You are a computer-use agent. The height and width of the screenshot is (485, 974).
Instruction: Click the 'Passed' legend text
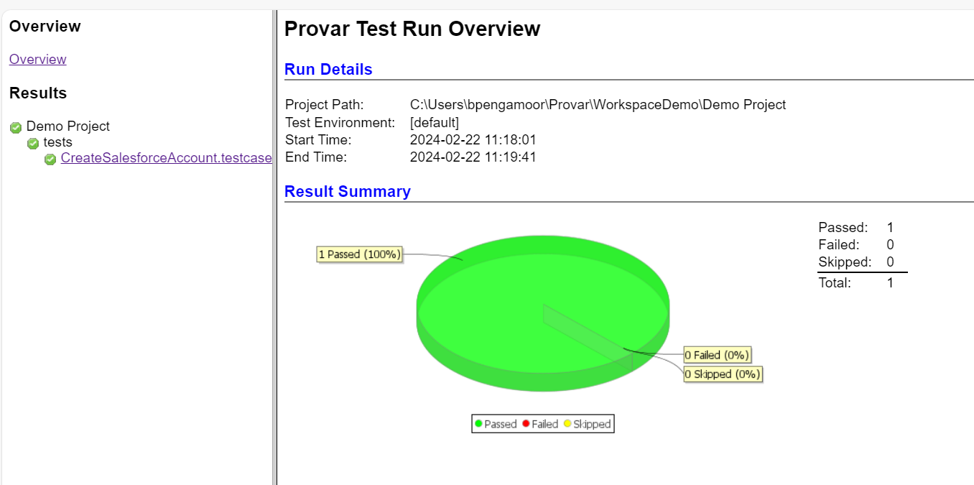pyautogui.click(x=501, y=424)
